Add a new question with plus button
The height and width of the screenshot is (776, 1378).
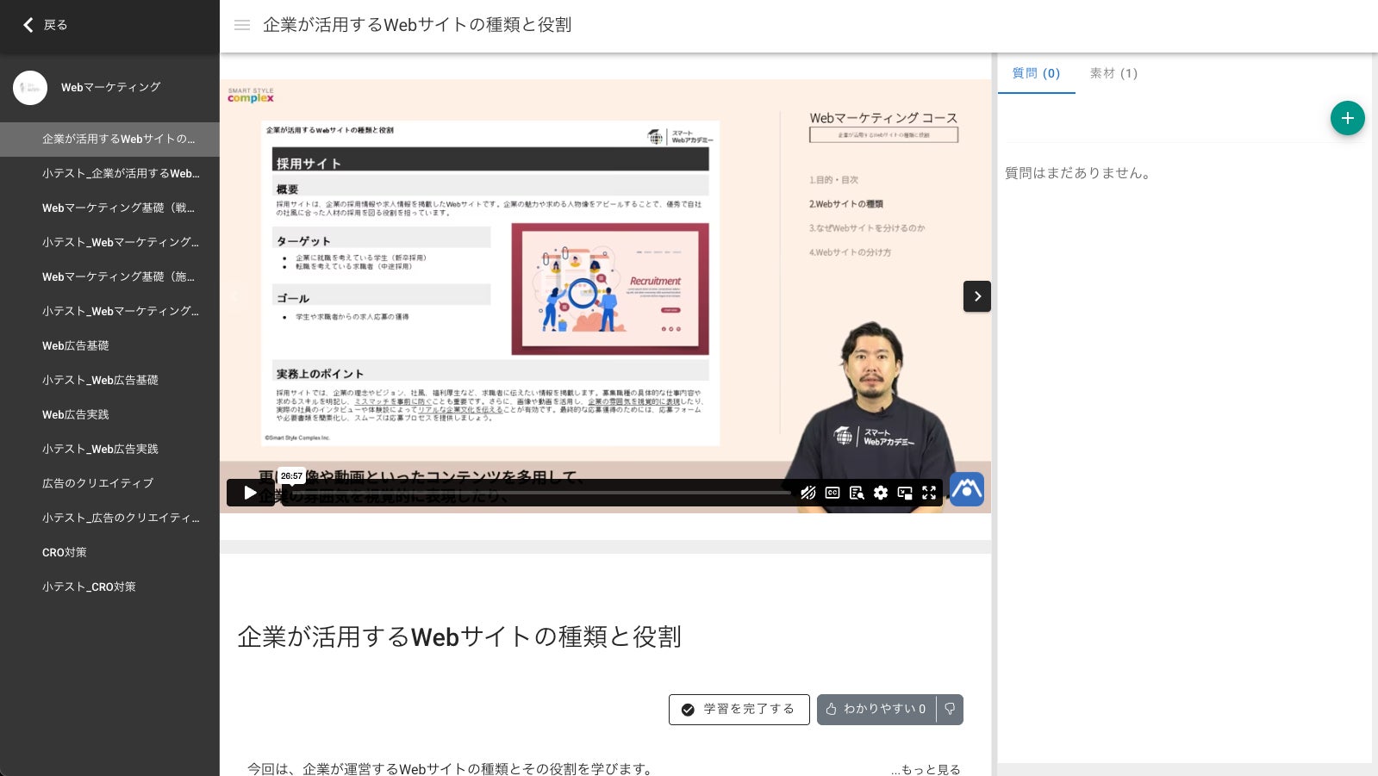(x=1348, y=118)
